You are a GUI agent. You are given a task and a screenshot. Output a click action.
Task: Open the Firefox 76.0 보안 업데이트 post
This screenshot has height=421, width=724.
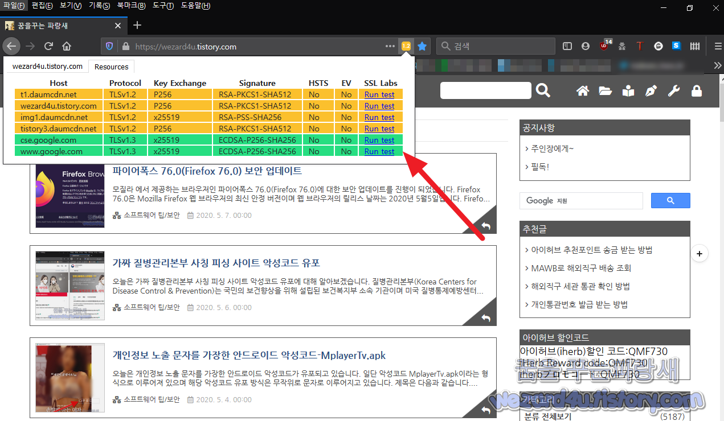[207, 171]
